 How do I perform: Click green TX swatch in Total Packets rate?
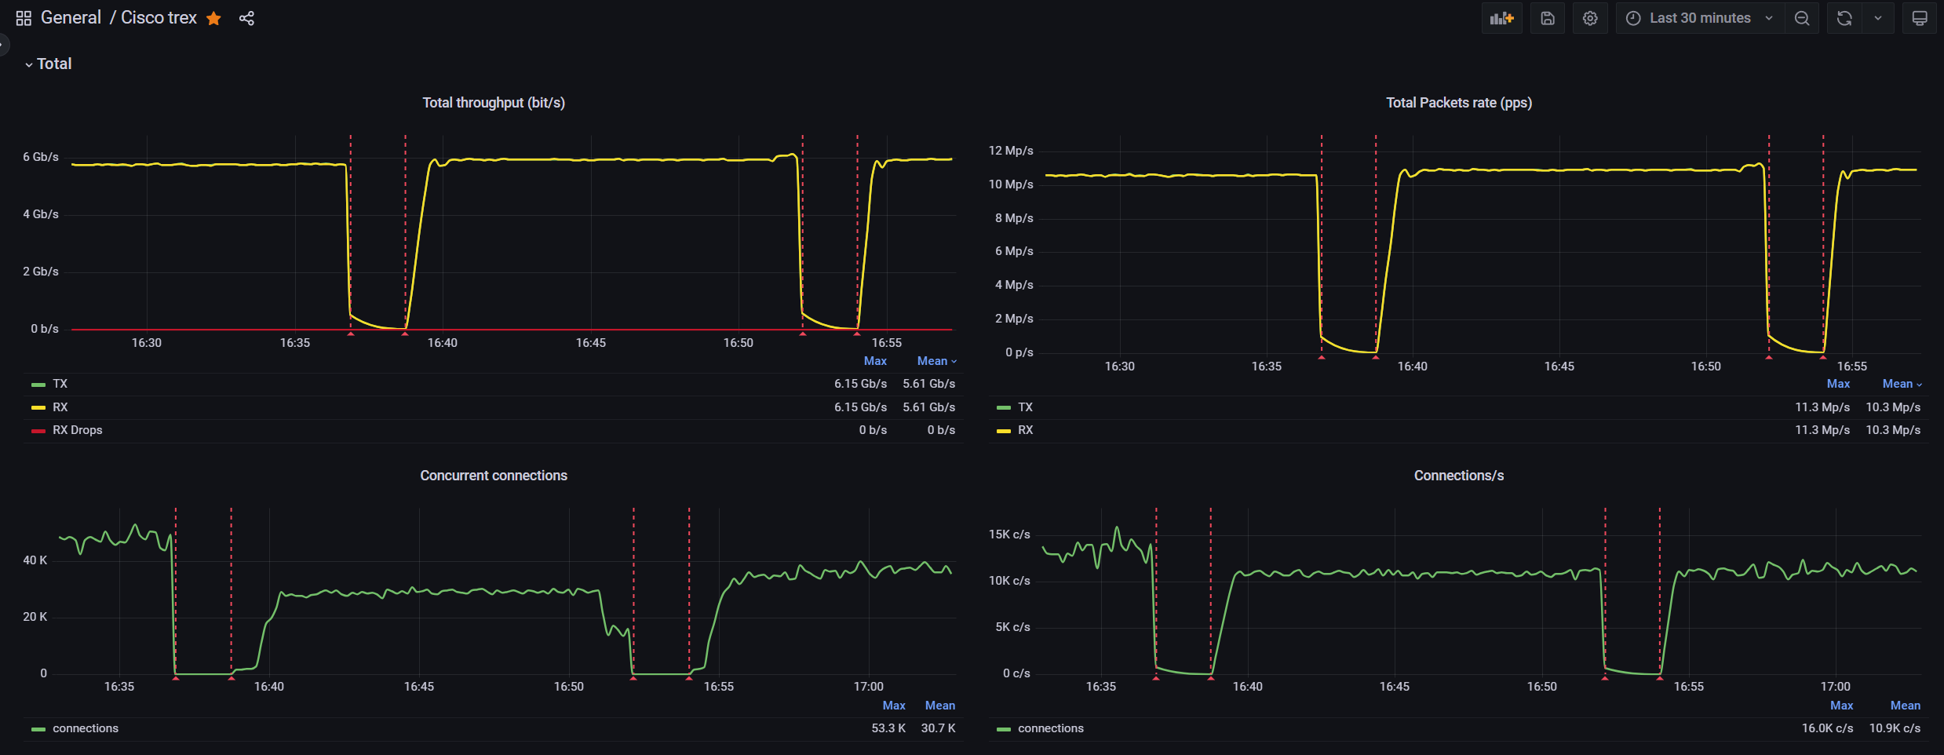1004,408
